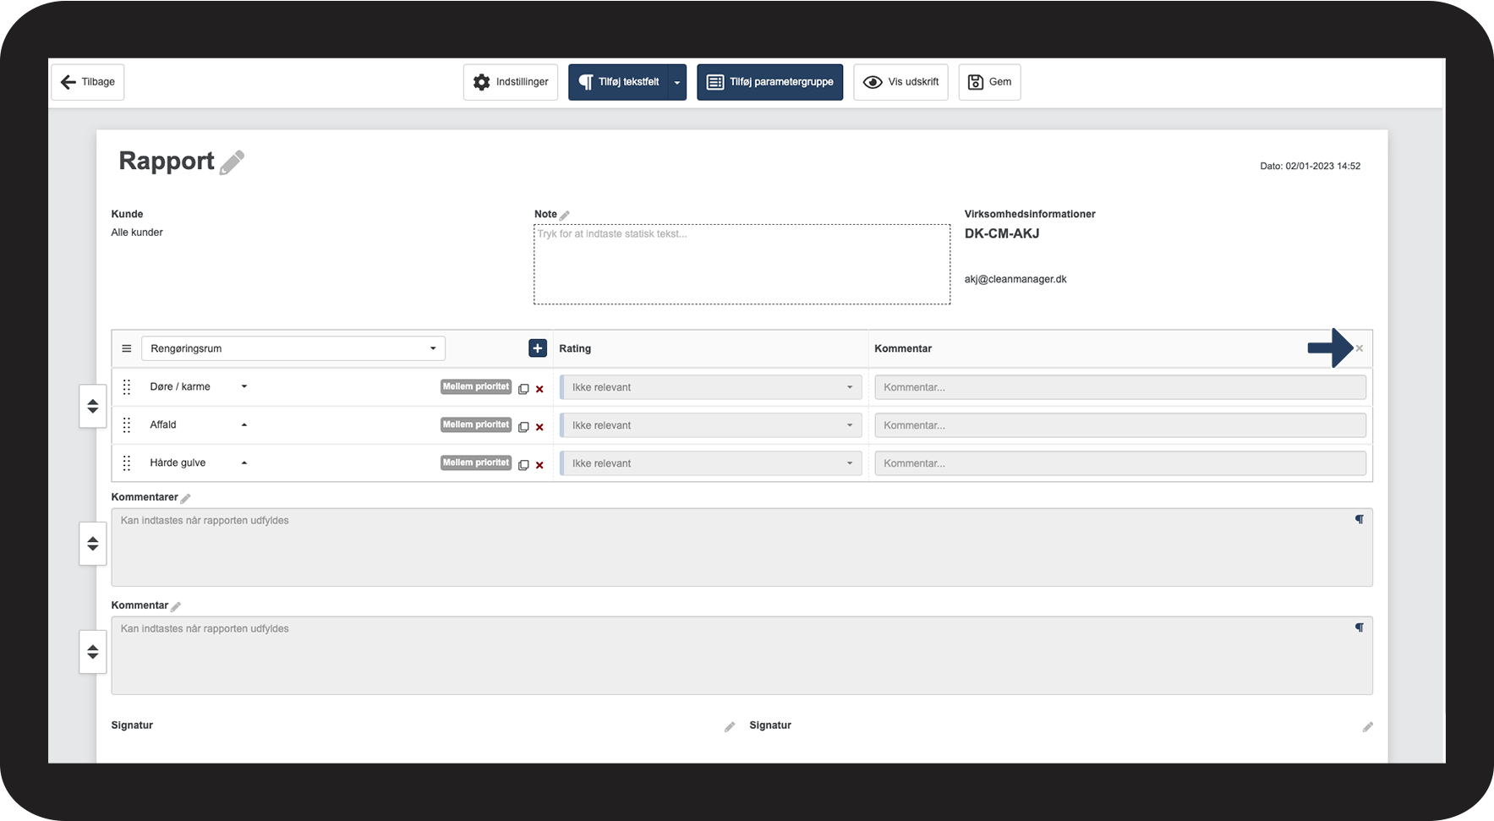Save the report with Gem
Image resolution: width=1494 pixels, height=821 pixels.
(x=989, y=82)
